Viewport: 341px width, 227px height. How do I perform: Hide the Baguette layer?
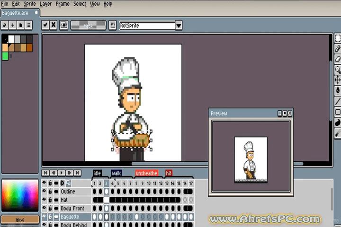tap(44, 217)
